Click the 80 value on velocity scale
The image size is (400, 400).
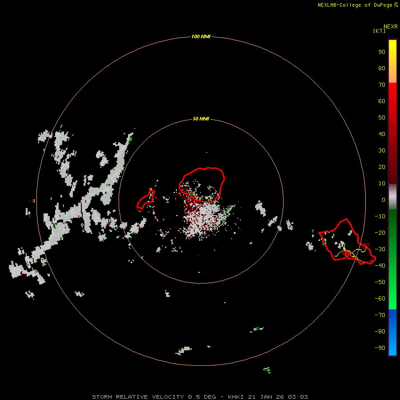382,68
